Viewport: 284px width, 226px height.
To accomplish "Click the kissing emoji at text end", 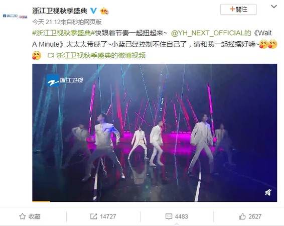I will coord(37,55).
